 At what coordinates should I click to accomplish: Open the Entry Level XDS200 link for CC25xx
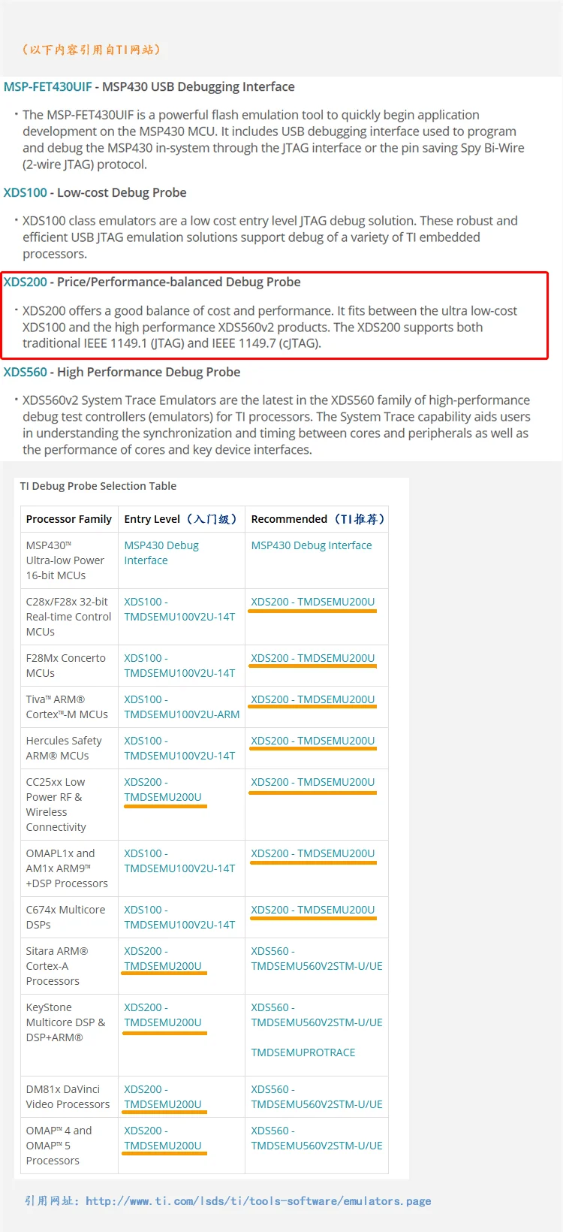coord(163,790)
